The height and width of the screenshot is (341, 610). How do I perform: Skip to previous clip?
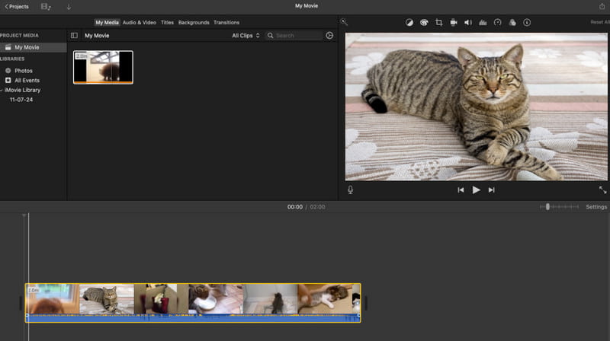coord(461,190)
